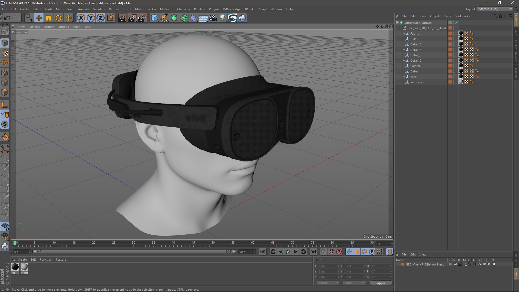The width and height of the screenshot is (519, 292).
Task: Click orange layer color of Fabric
Action: pyautogui.click(x=450, y=34)
